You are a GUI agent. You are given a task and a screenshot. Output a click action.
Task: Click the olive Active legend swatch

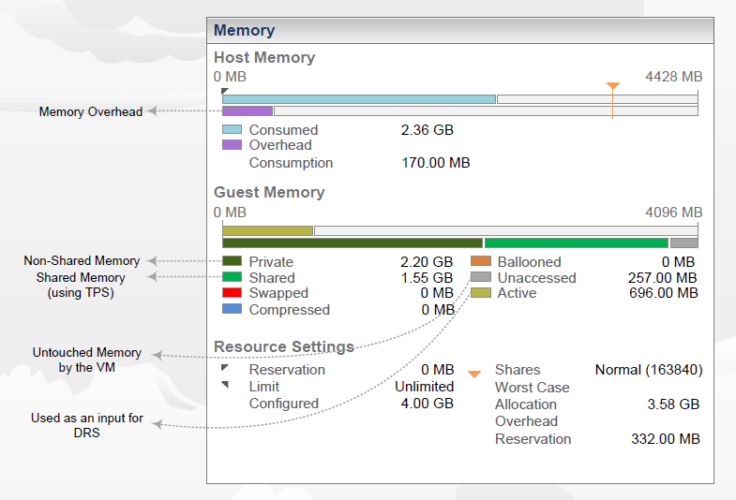480,293
